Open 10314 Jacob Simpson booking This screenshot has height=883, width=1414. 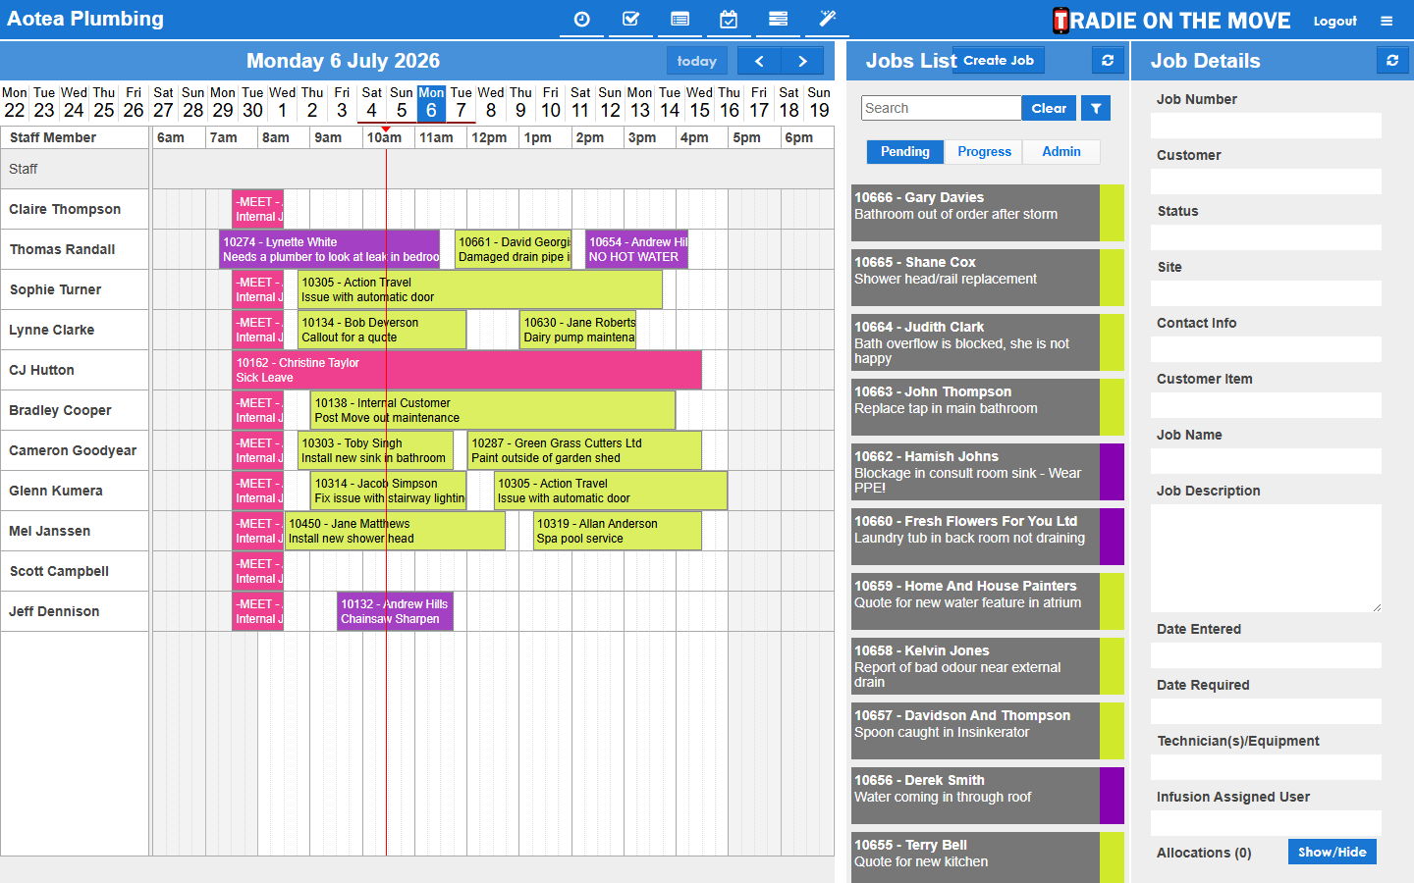[x=388, y=491]
